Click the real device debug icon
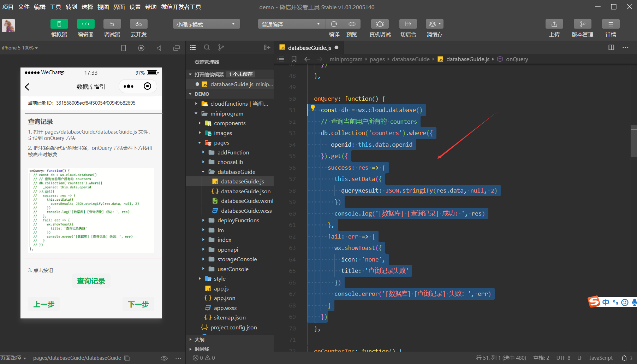Viewport: 637px width, 364px height. (x=380, y=24)
